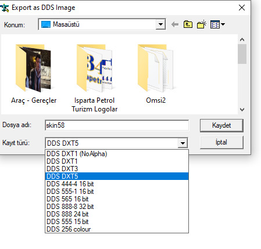This screenshot has height=249, width=261.
Task: Go up one folder level
Action: coord(188,24)
